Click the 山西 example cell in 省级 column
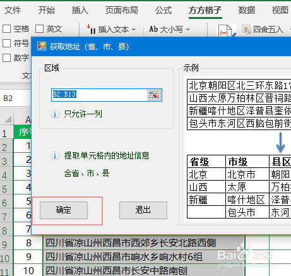The image size is (291, 276). [206, 187]
